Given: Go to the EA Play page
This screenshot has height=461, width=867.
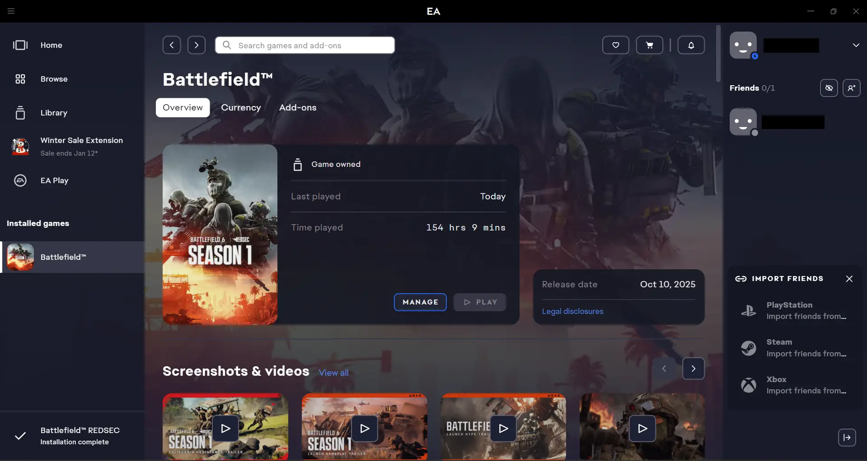Looking at the screenshot, I should click(54, 180).
